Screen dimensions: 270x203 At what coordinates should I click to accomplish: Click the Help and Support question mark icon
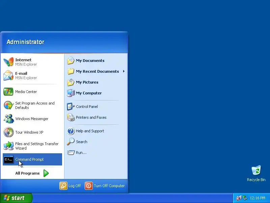pyautogui.click(x=71, y=131)
